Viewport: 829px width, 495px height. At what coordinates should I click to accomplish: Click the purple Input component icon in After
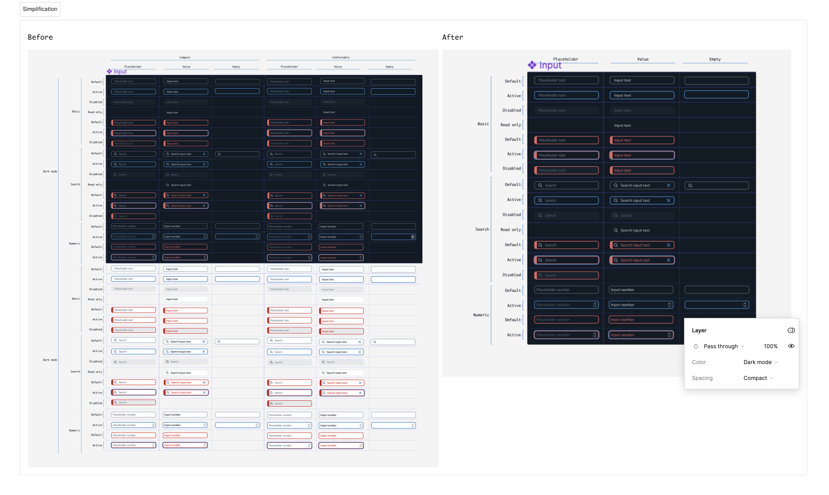(532, 65)
